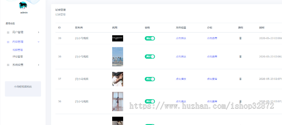This screenshot has height=125, width=282.
Task: Click the 截图 column header
Action: click(115, 28)
